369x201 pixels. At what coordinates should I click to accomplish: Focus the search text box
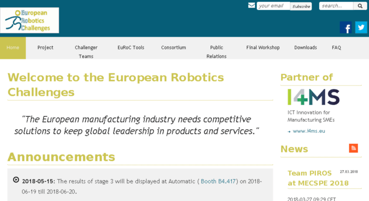336,6
